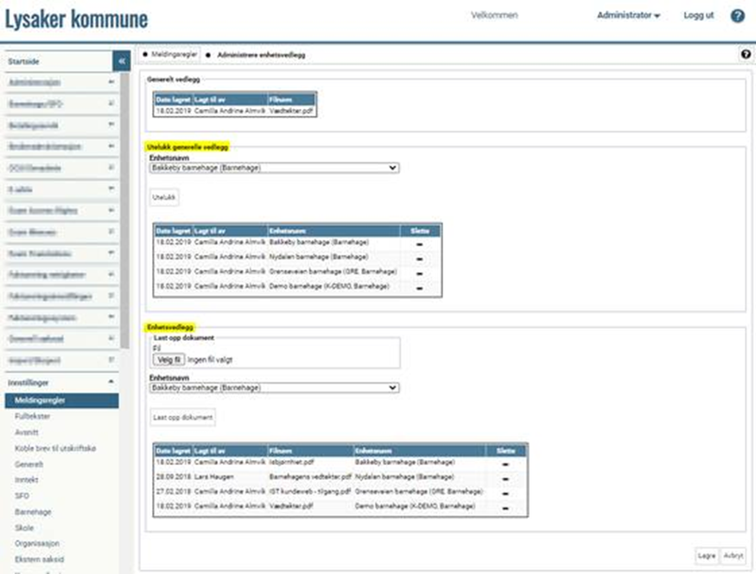The width and height of the screenshot is (756, 574).
Task: Click the help question mark icon in header
Action: pos(737,16)
